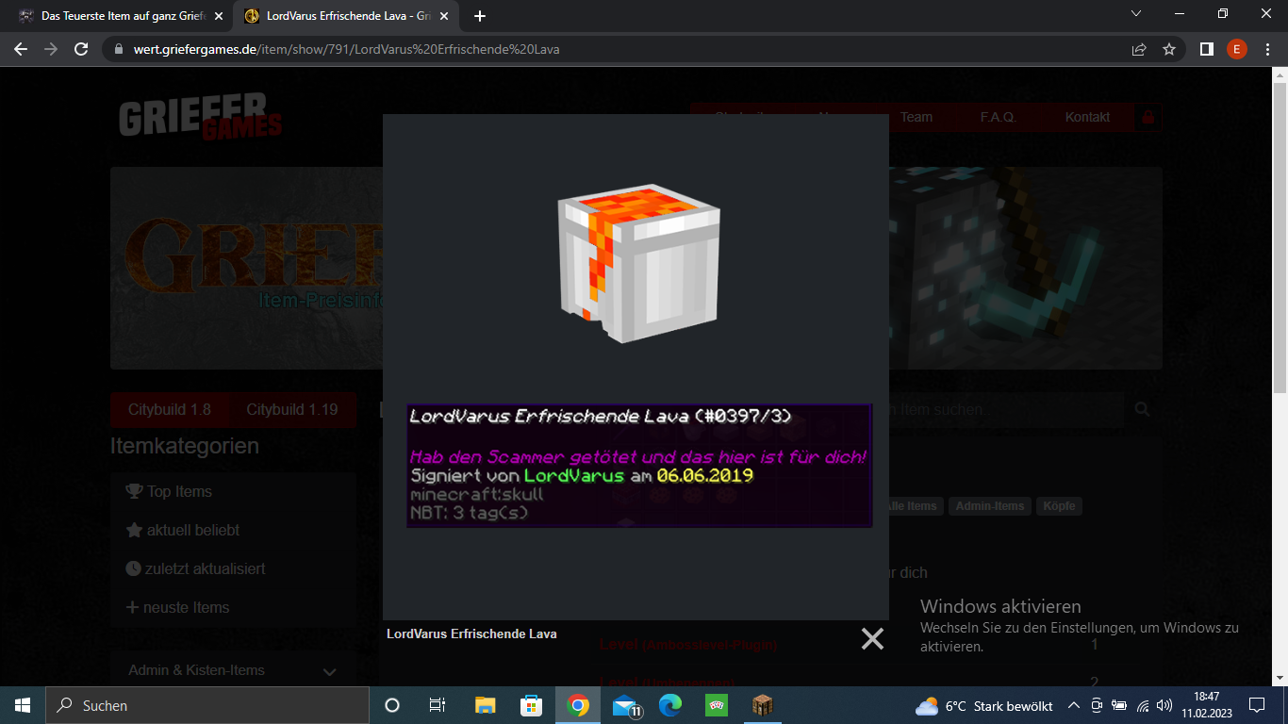Show hidden system tray icons

1074,705
